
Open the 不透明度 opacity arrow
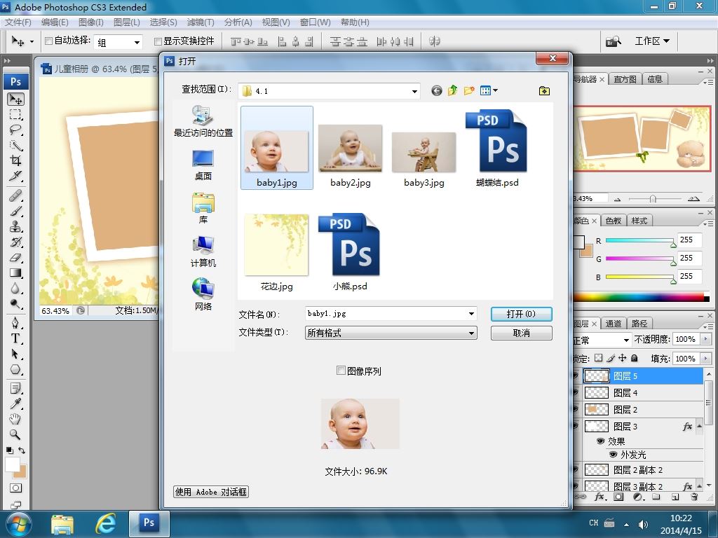[705, 339]
